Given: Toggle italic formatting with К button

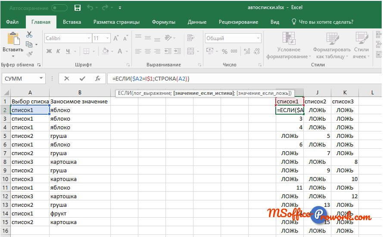Looking at the screenshot, I should [59, 51].
